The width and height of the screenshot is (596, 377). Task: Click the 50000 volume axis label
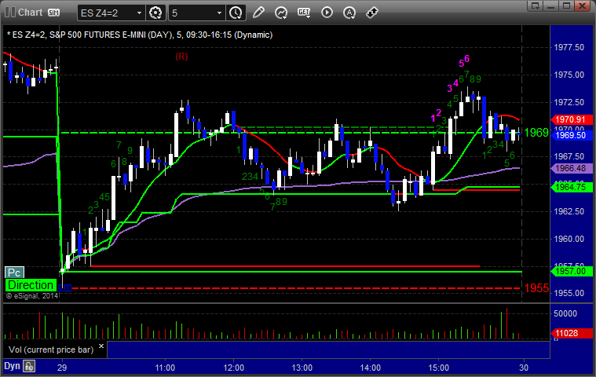[x=565, y=313]
